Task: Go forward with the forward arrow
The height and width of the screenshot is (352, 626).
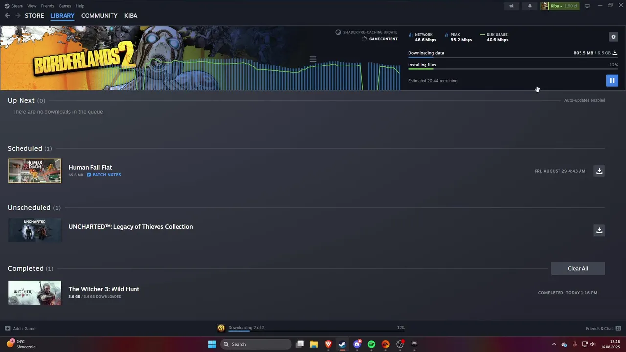Action: (18, 16)
